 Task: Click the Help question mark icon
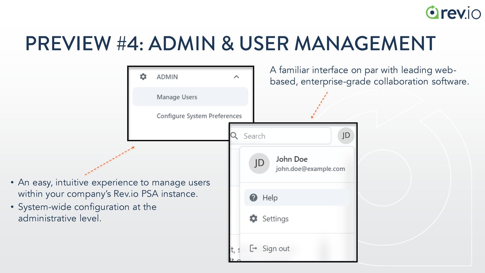pos(253,198)
